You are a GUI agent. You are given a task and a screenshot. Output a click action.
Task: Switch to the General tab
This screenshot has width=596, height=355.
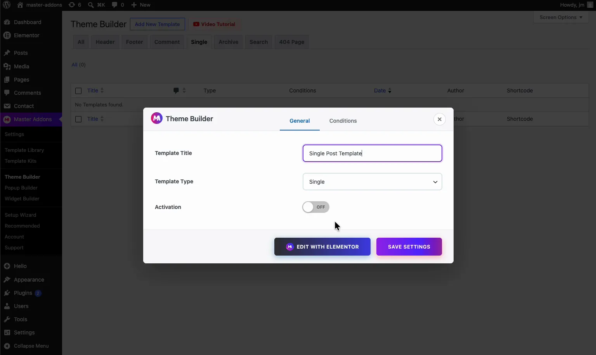(300, 121)
